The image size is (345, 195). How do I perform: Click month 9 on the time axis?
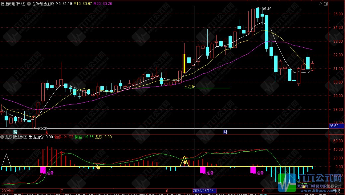[263, 191]
